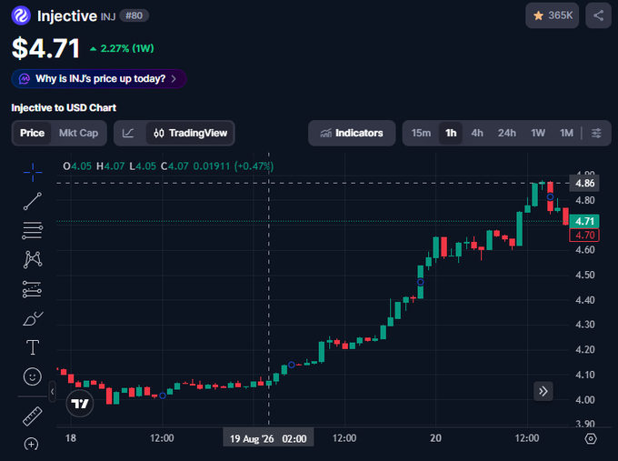Select the Price tab

[x=32, y=133]
